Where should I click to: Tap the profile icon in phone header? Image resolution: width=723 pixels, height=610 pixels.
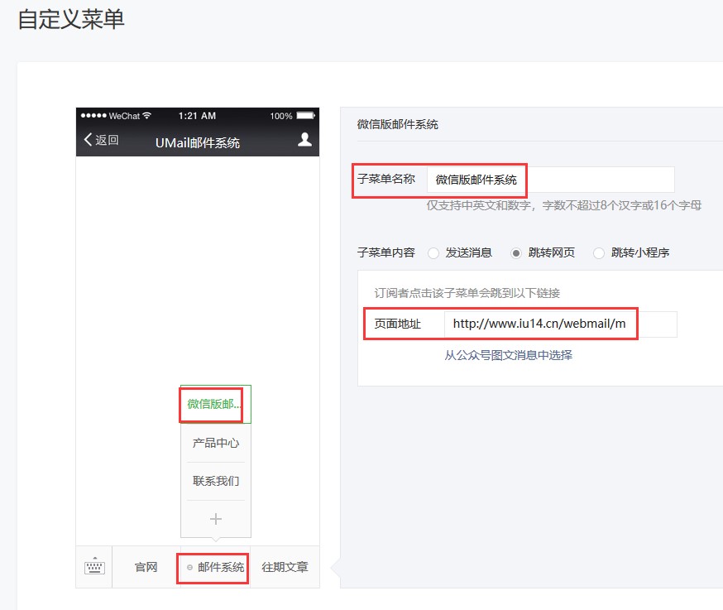pyautogui.click(x=304, y=140)
